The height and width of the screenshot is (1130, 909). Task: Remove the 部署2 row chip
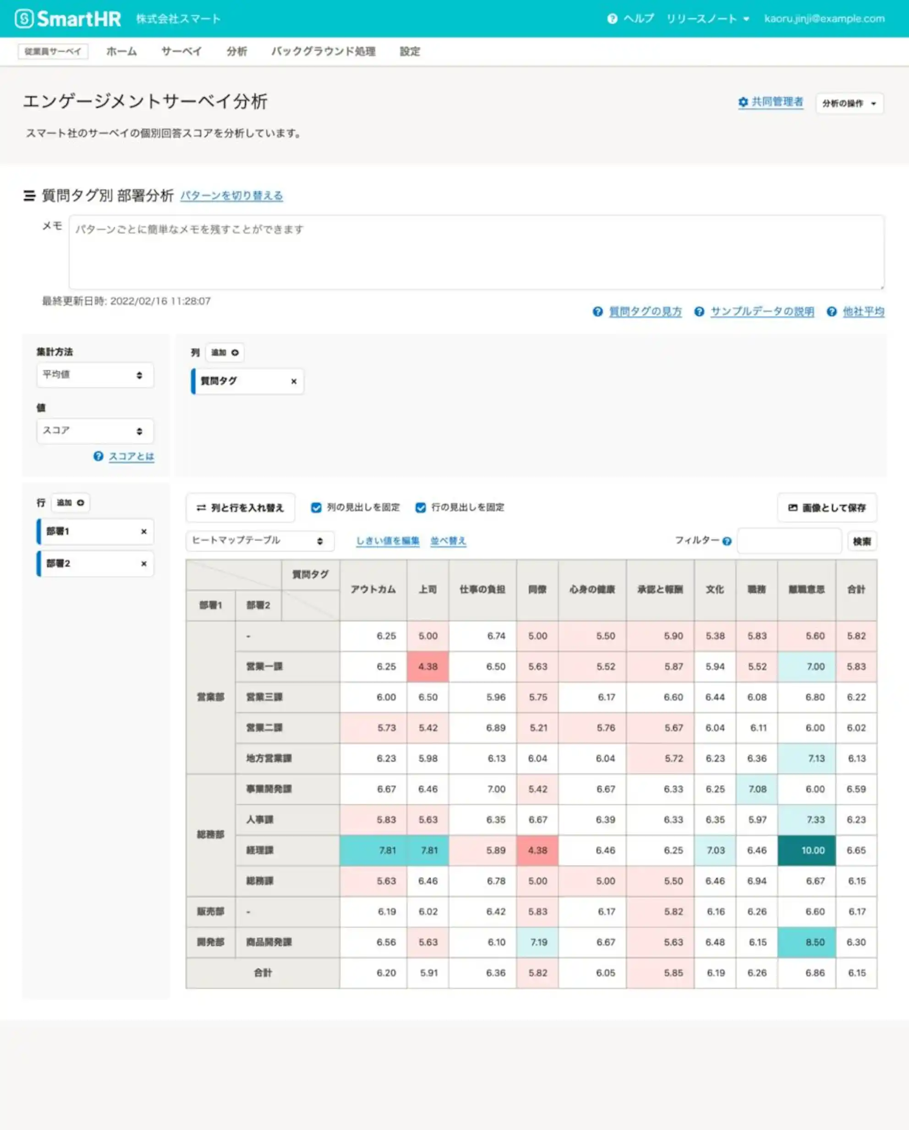click(144, 564)
